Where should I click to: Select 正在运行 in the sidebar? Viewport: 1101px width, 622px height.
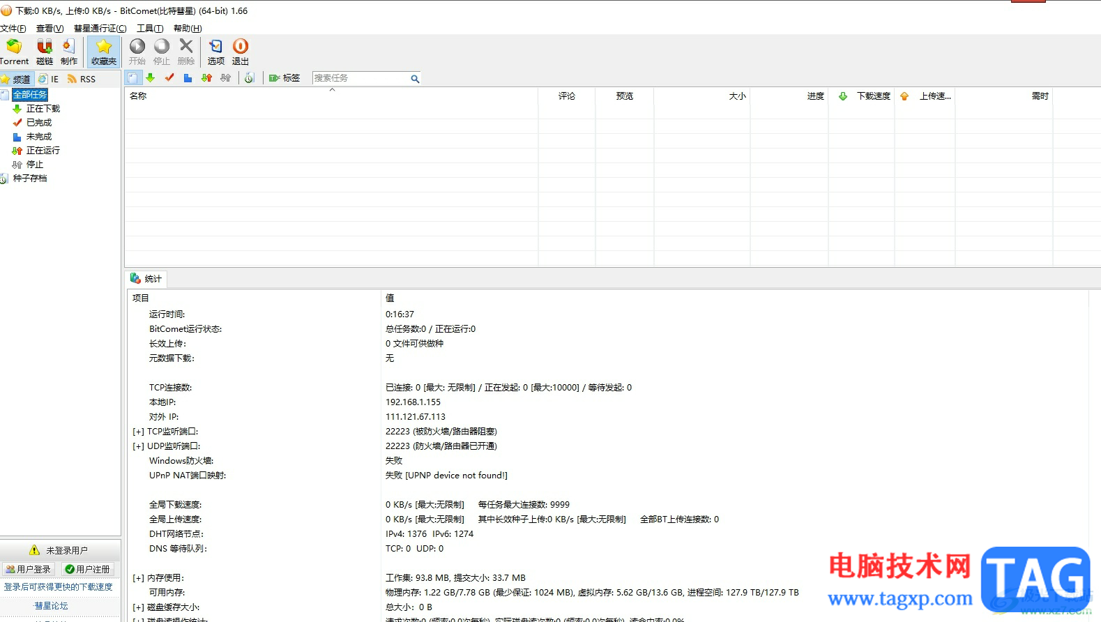point(43,151)
